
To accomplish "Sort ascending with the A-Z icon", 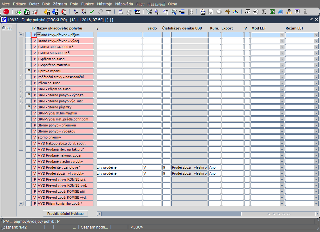I will pyautogui.click(x=76, y=12).
